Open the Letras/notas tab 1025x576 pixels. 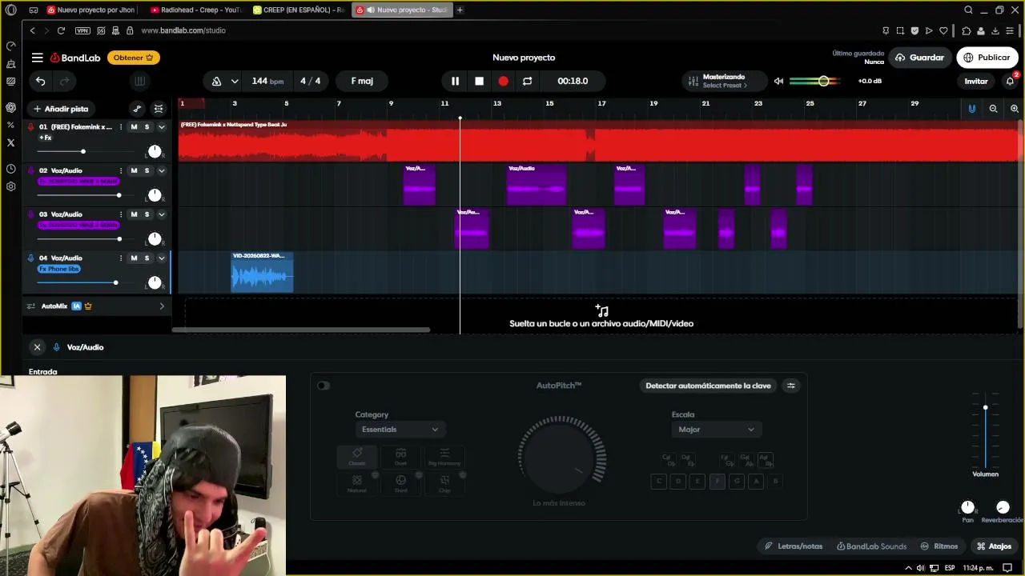[794, 546]
